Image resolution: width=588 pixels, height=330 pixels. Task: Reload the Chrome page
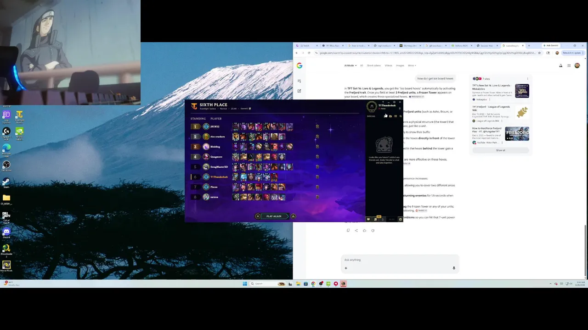coord(309,53)
